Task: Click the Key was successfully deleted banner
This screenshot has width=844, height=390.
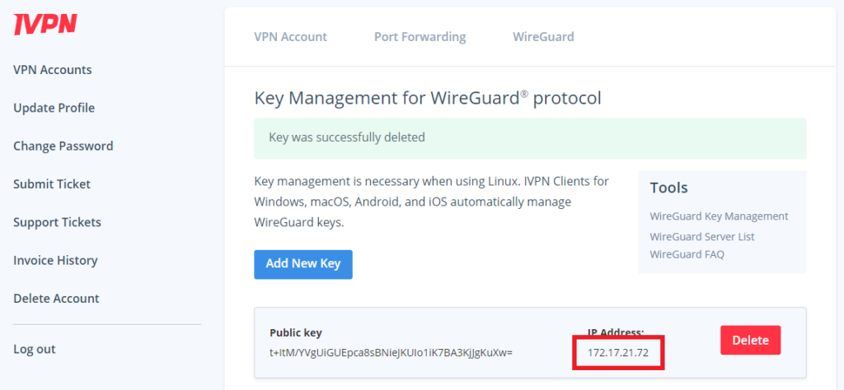Action: 530,138
